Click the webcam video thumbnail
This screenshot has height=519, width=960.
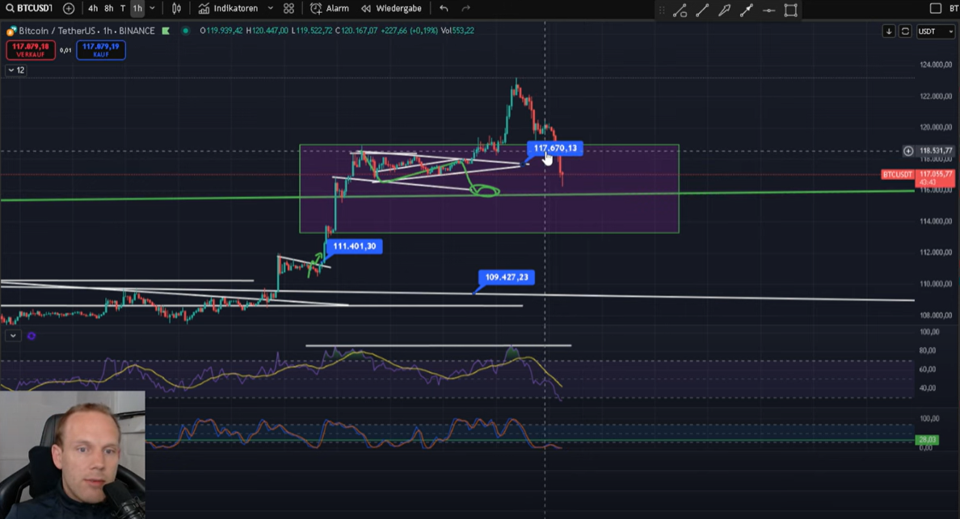click(72, 454)
